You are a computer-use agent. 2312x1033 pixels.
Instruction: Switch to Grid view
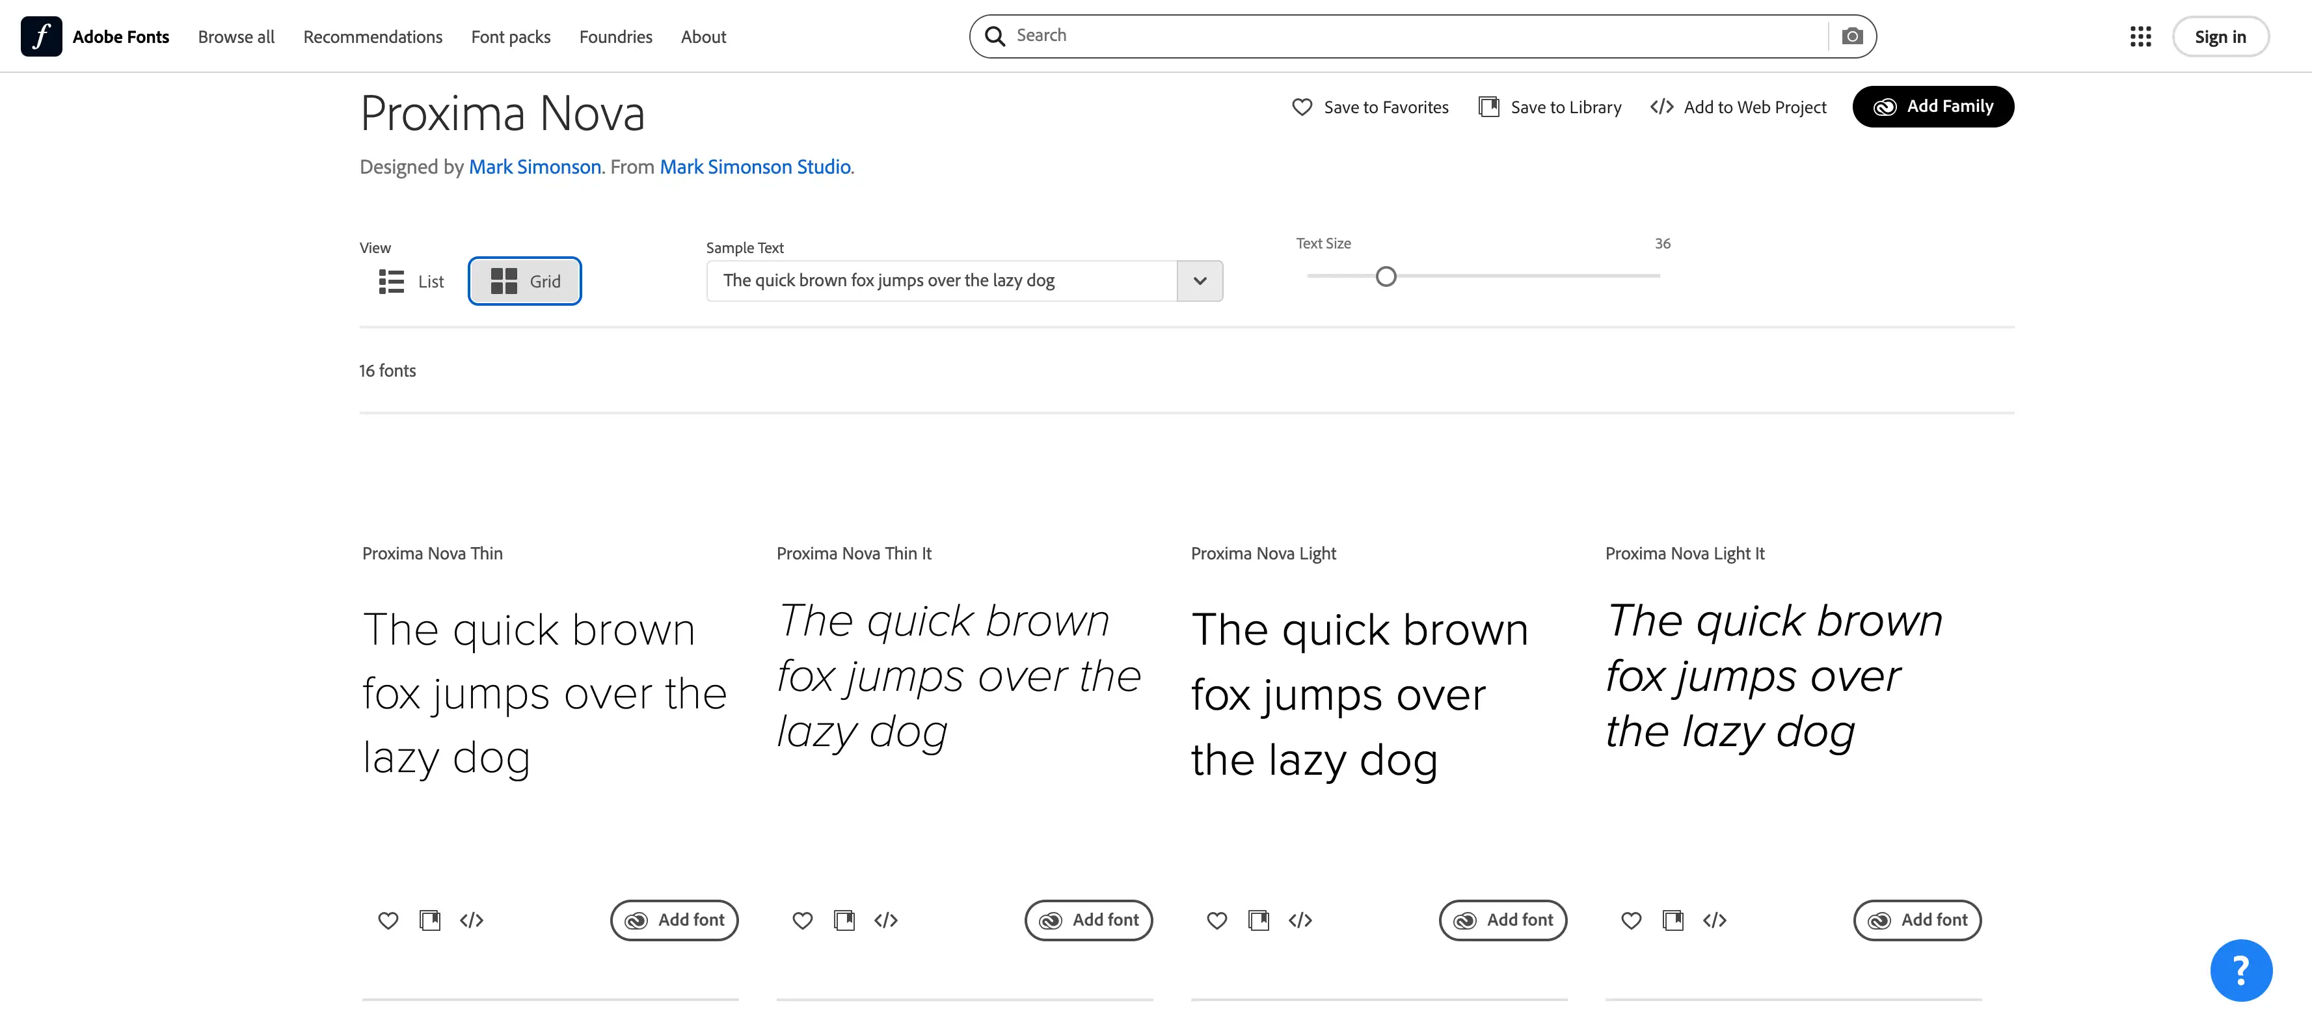[525, 281]
